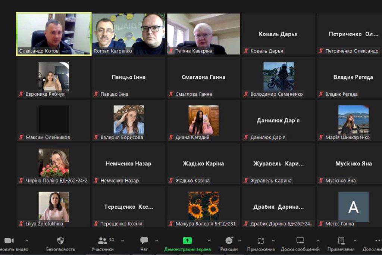Toggle the video camera on
The height and width of the screenshot is (255, 382).
9,241
